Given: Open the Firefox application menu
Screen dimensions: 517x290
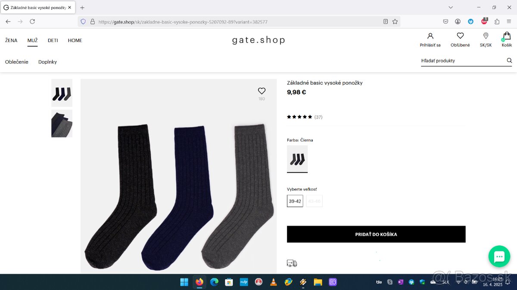Looking at the screenshot, I should point(509,21).
